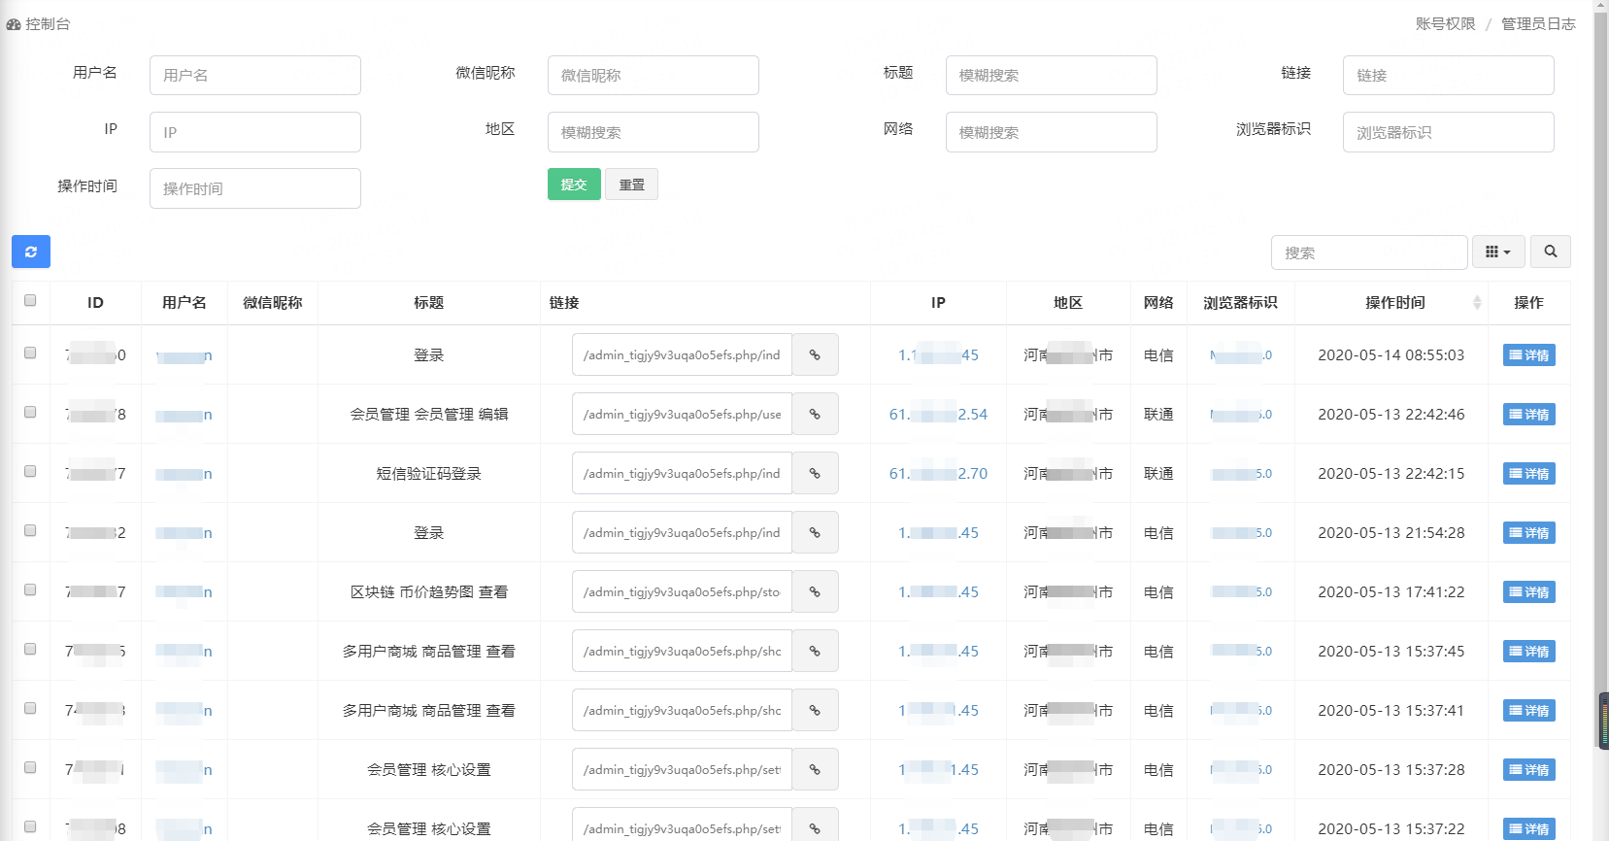Click the control panel dashboard icon
Image resolution: width=1609 pixels, height=841 pixels.
[x=14, y=24]
